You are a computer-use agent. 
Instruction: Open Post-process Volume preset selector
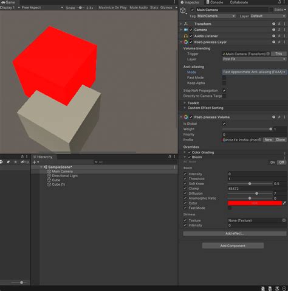(279, 117)
